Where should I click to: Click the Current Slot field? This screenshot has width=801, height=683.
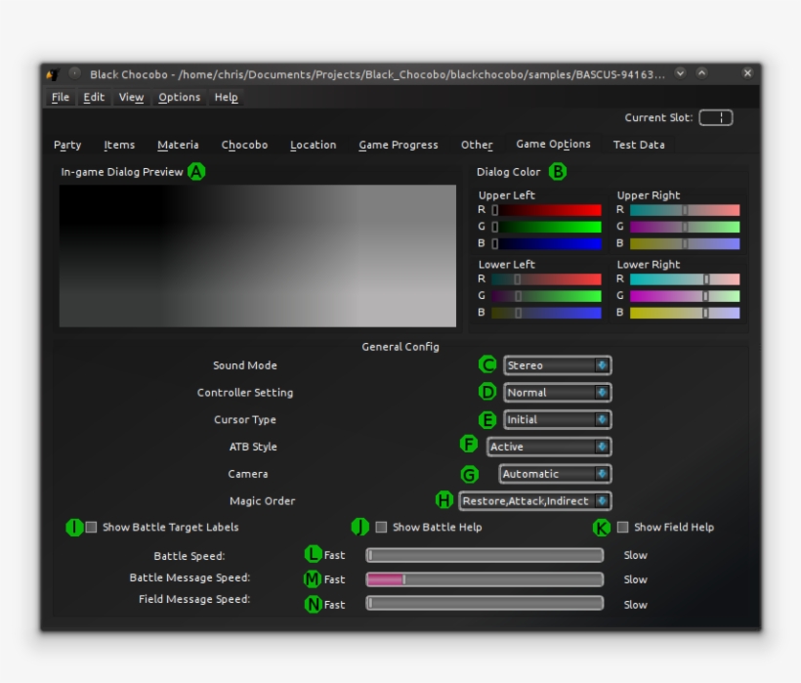tap(718, 117)
